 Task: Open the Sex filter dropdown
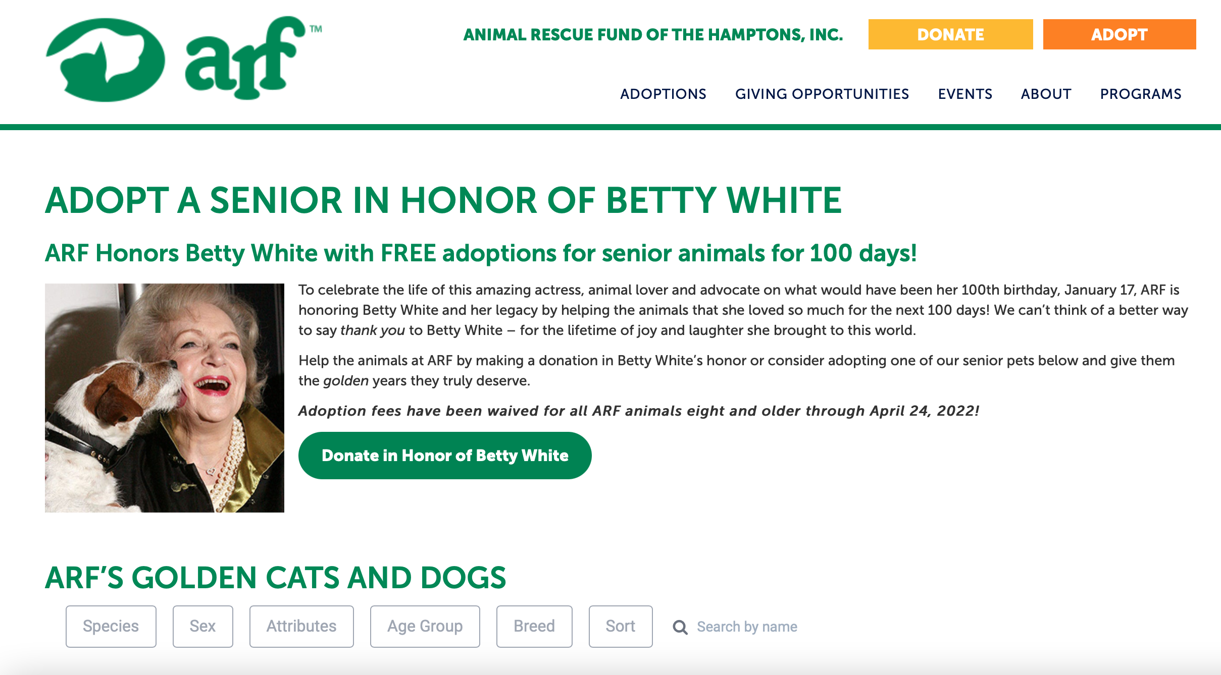(x=203, y=626)
